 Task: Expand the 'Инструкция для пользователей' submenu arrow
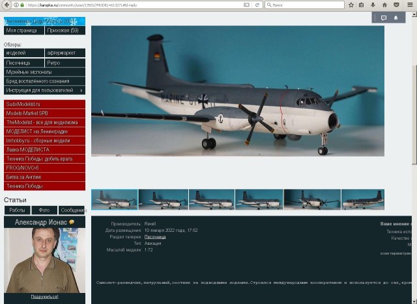point(81,90)
